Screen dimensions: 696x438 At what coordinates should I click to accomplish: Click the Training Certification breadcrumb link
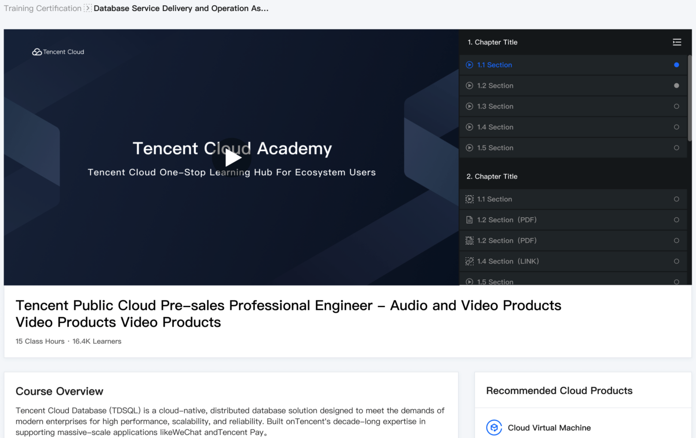click(x=43, y=8)
